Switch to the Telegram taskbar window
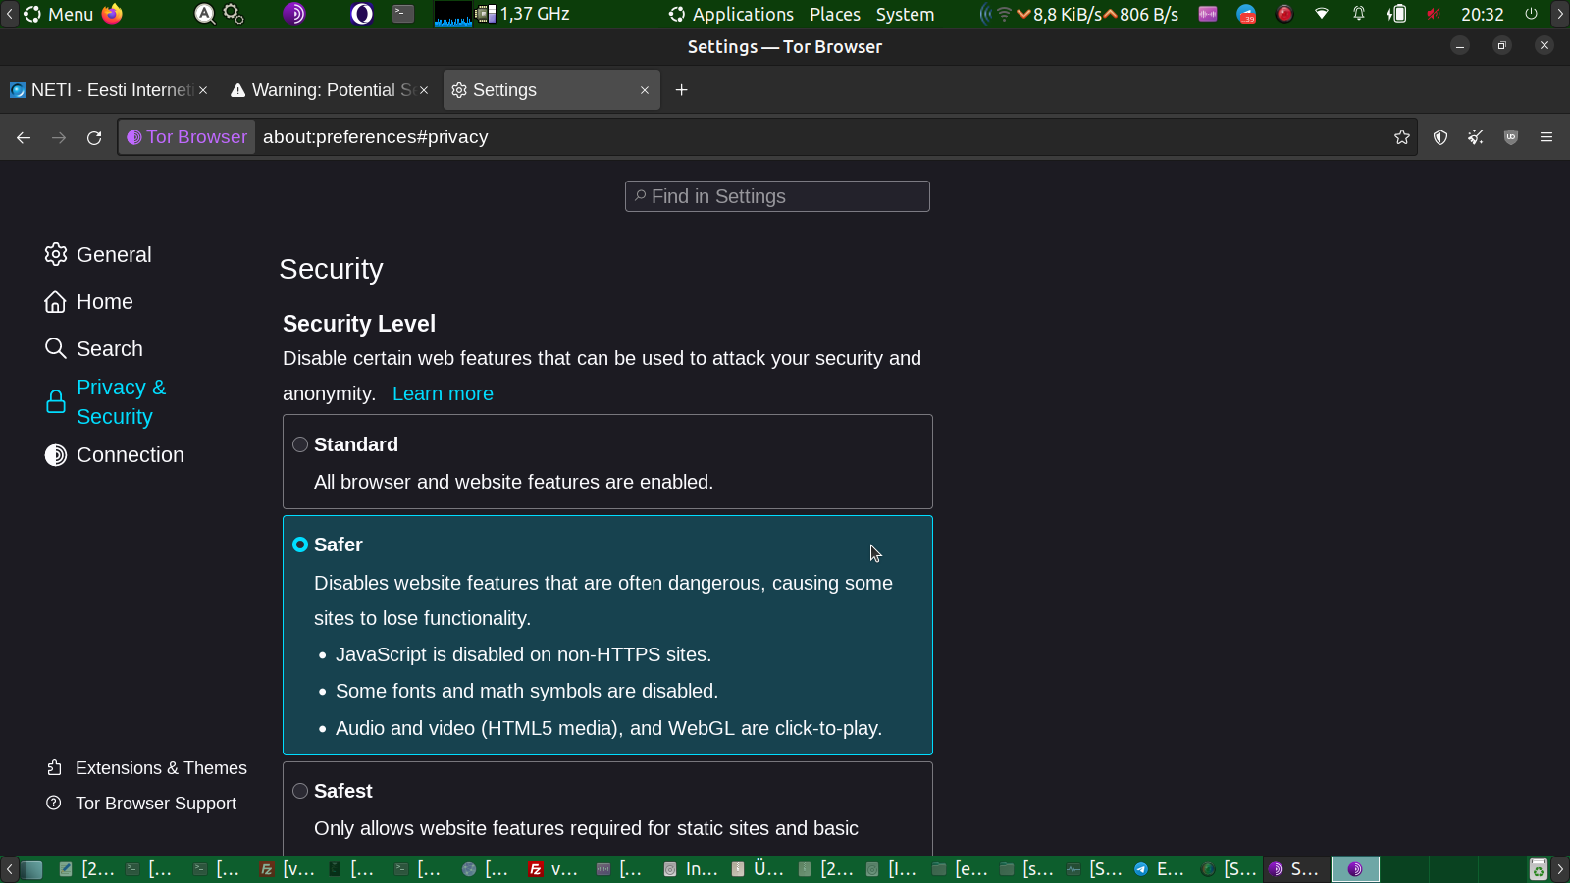Viewport: 1570px width, 883px height. pos(1159,869)
